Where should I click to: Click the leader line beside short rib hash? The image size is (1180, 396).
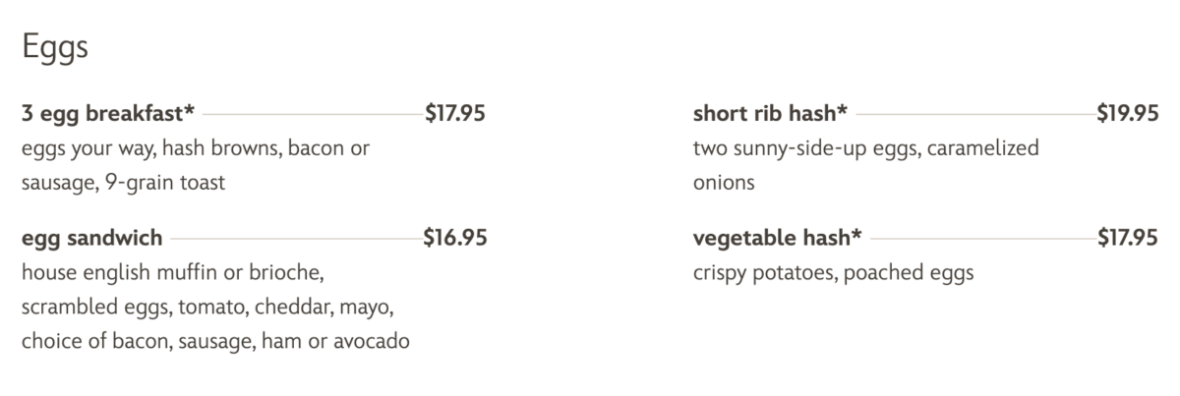coord(975,115)
